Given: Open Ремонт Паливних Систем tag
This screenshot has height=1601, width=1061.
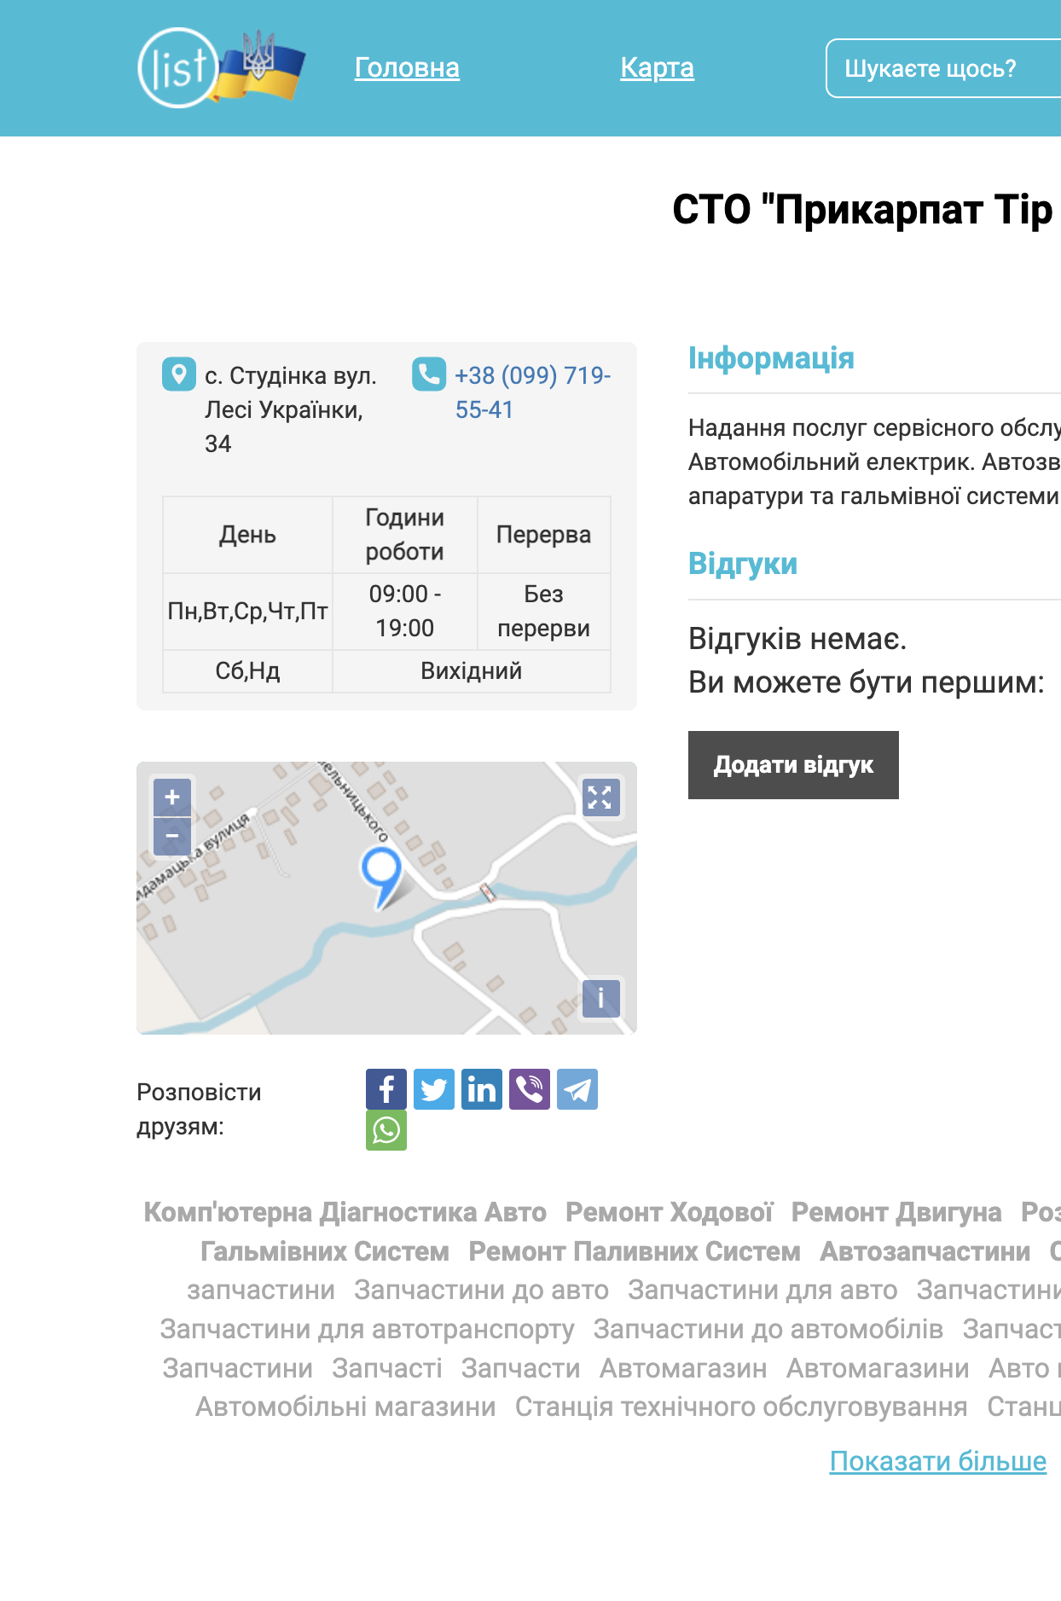Looking at the screenshot, I should [x=635, y=1251].
